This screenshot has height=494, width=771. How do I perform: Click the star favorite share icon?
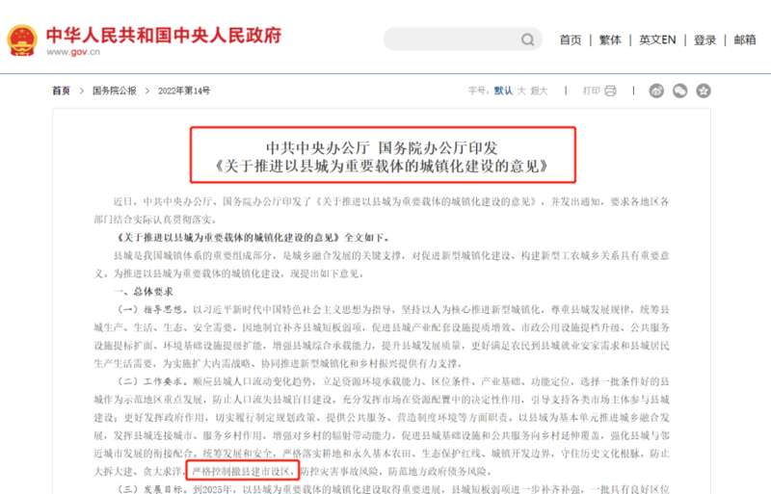pos(704,91)
